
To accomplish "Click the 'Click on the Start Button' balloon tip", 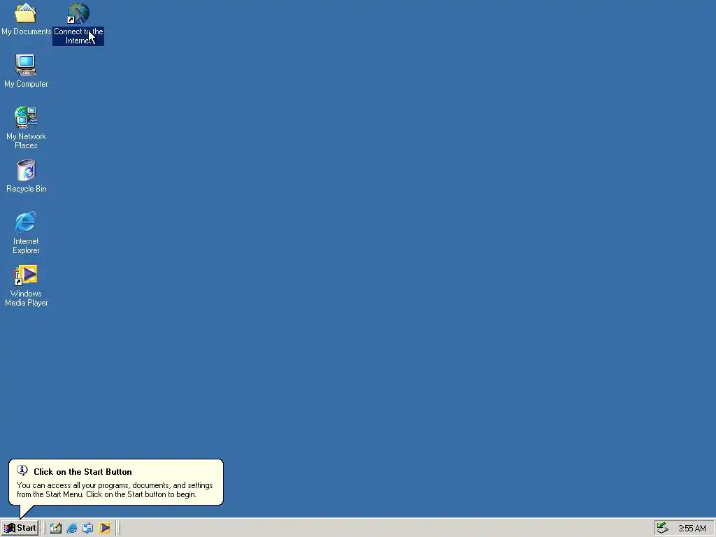I will pos(116,482).
